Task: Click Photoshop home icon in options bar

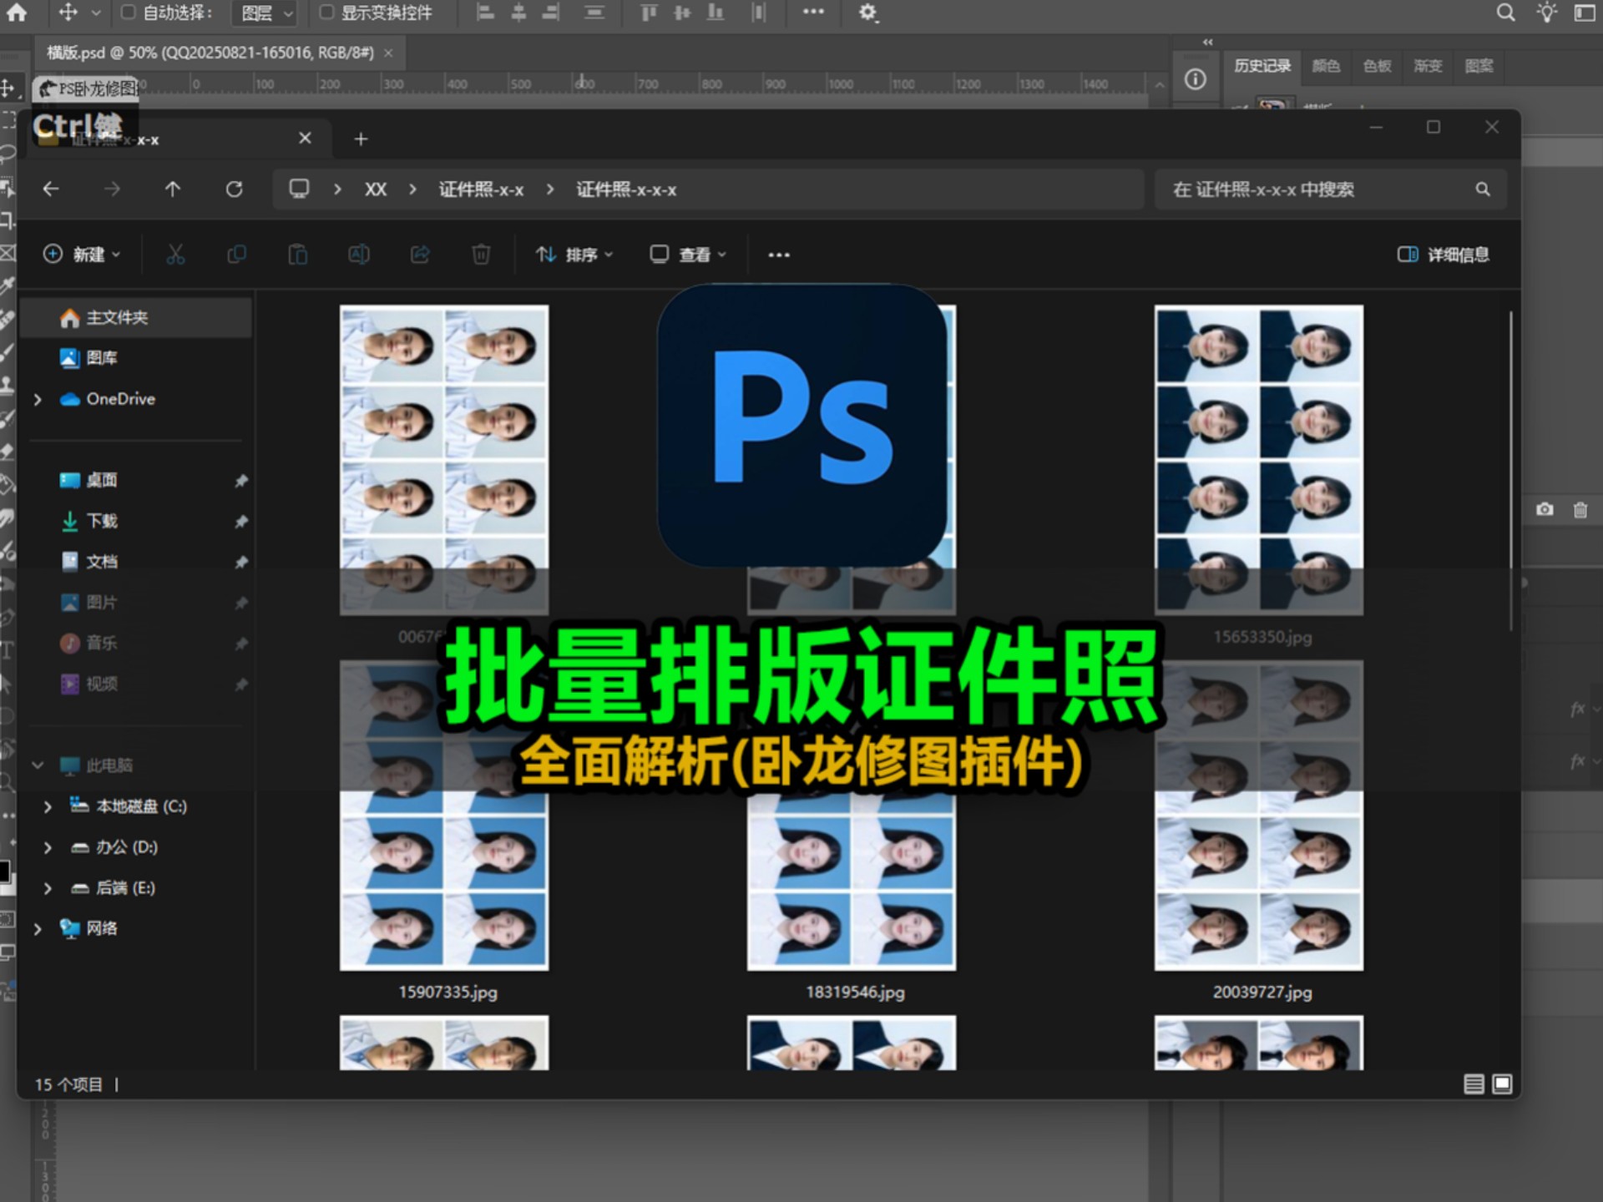Action: point(17,13)
